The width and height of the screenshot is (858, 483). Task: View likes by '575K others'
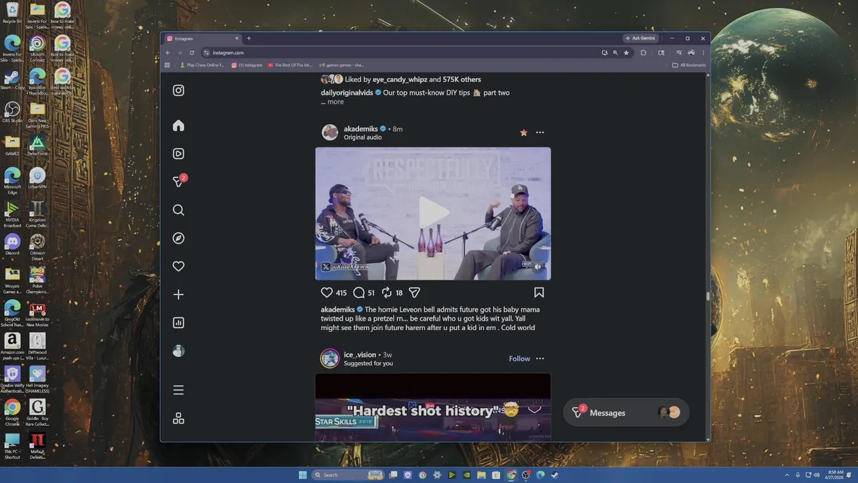(x=462, y=79)
